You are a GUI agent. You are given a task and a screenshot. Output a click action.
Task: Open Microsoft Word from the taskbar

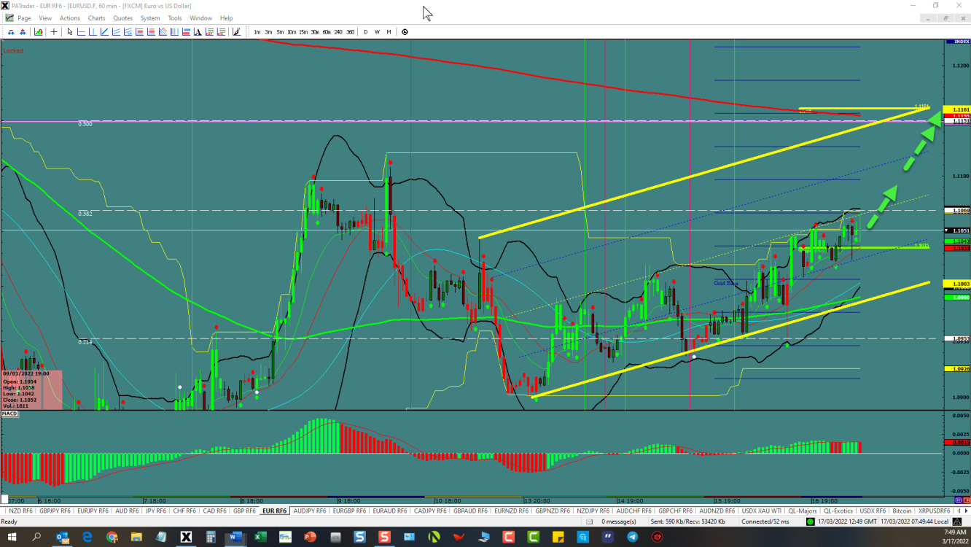pyautogui.click(x=235, y=537)
